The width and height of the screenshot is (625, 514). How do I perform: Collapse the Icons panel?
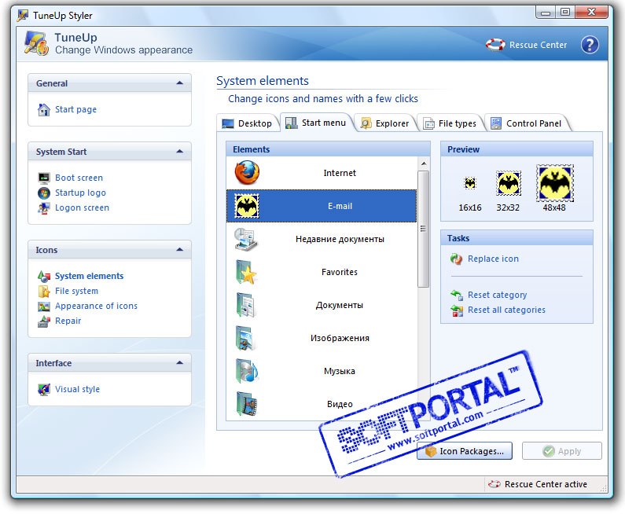click(180, 250)
